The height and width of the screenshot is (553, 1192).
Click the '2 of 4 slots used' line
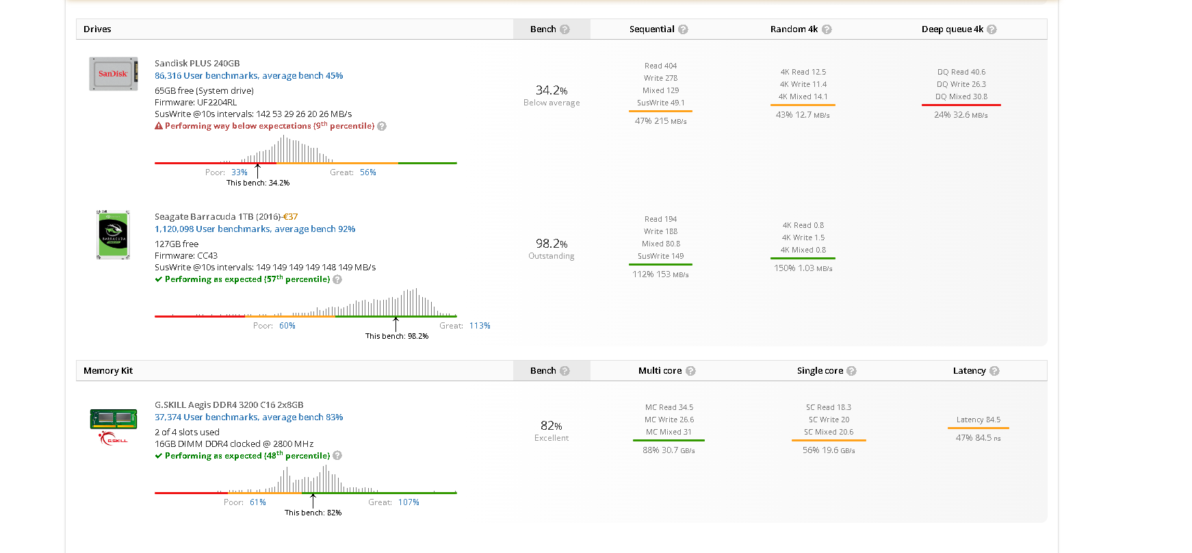point(187,433)
